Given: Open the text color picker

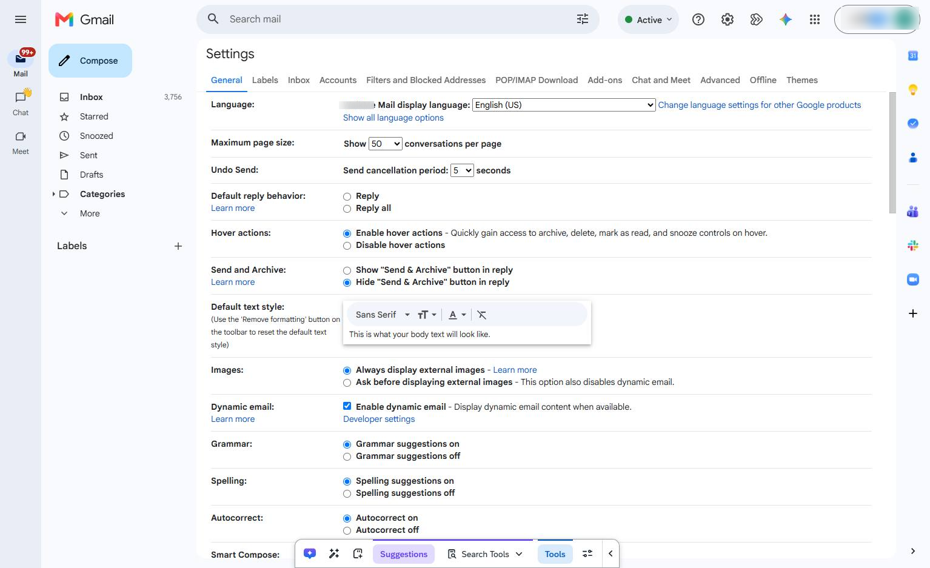Looking at the screenshot, I should [x=457, y=315].
